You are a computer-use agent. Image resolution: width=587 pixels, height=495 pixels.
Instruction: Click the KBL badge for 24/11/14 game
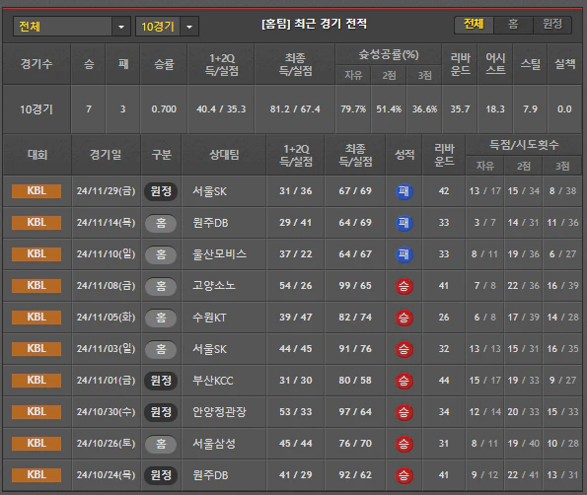click(37, 223)
